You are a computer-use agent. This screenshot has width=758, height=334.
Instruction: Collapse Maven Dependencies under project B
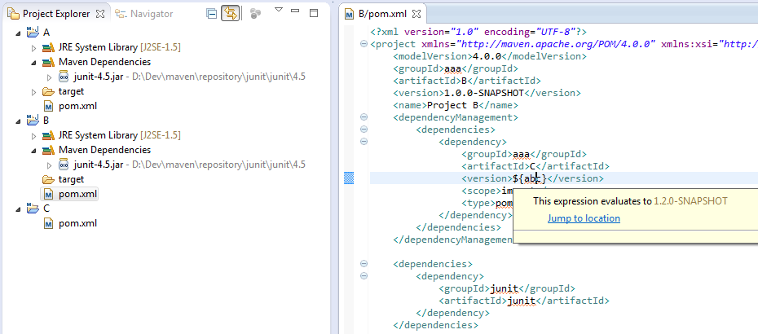click(x=33, y=151)
